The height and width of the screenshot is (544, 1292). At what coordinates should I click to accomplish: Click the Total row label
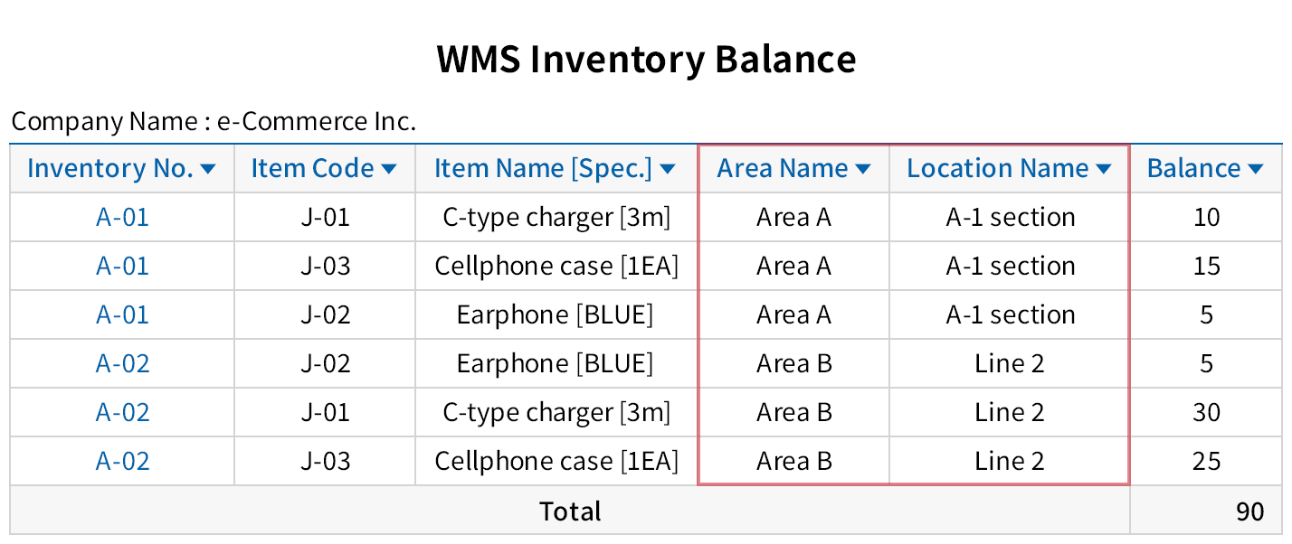pos(570,511)
